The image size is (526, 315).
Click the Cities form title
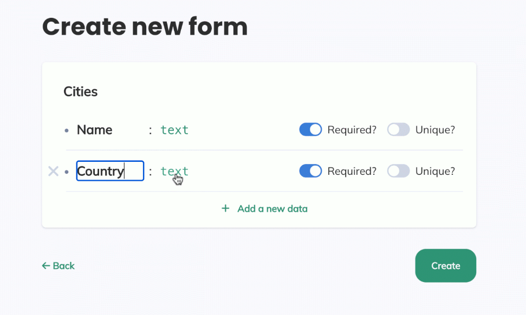[81, 91]
